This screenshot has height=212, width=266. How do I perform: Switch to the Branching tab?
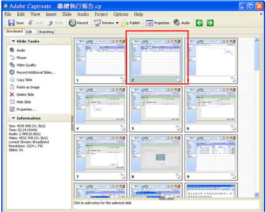[46, 32]
